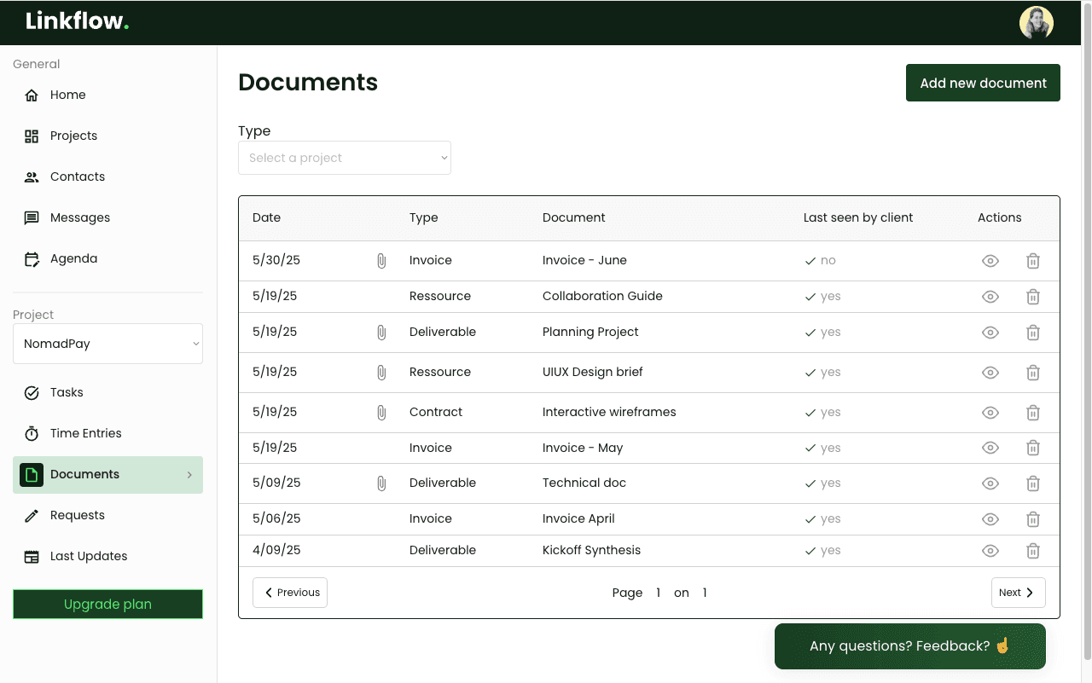Click the 4/09/25 date cell
1092x683 pixels.
point(276,550)
